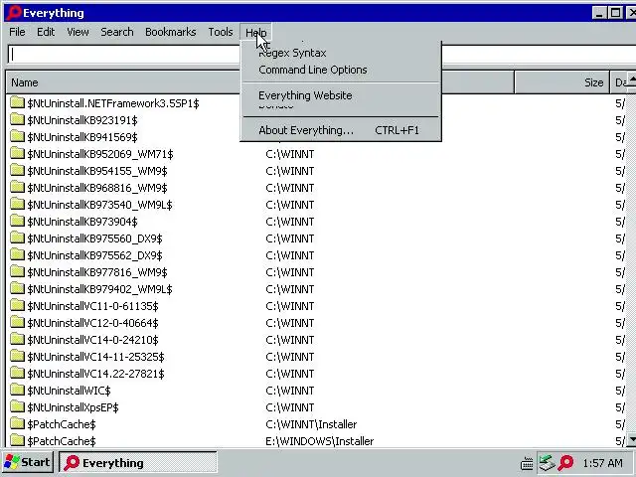This screenshot has height=477, width=636.
Task: Click folder icon of $NtUninstallVC14-0-24210$
Action: coord(18,340)
